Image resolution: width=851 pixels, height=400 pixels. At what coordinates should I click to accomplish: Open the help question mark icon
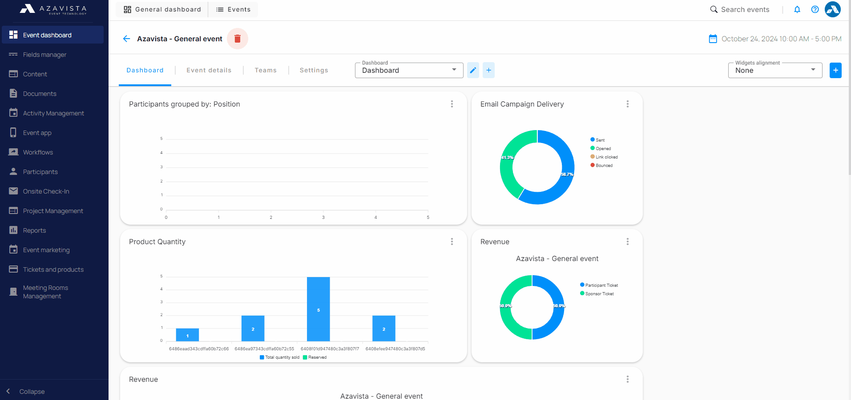pyautogui.click(x=815, y=9)
